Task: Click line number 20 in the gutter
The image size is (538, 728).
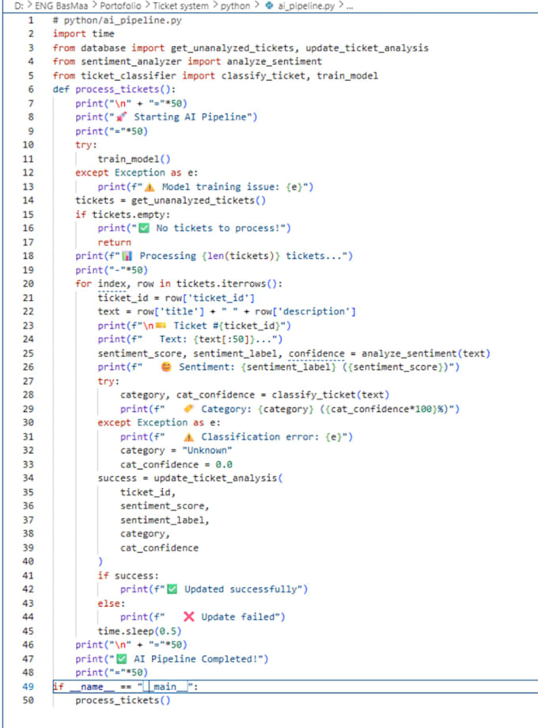Action: (x=28, y=284)
